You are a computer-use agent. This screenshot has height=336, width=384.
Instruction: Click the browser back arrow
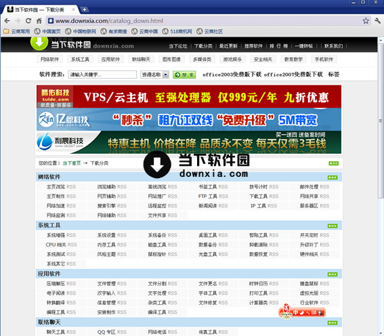click(x=7, y=21)
